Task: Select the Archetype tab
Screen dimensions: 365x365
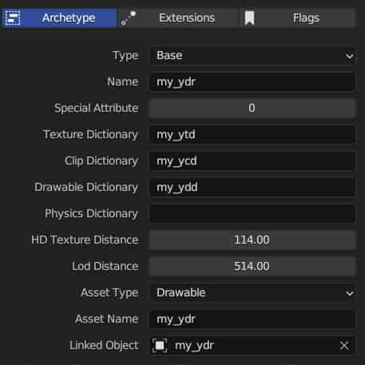Action: pos(58,18)
